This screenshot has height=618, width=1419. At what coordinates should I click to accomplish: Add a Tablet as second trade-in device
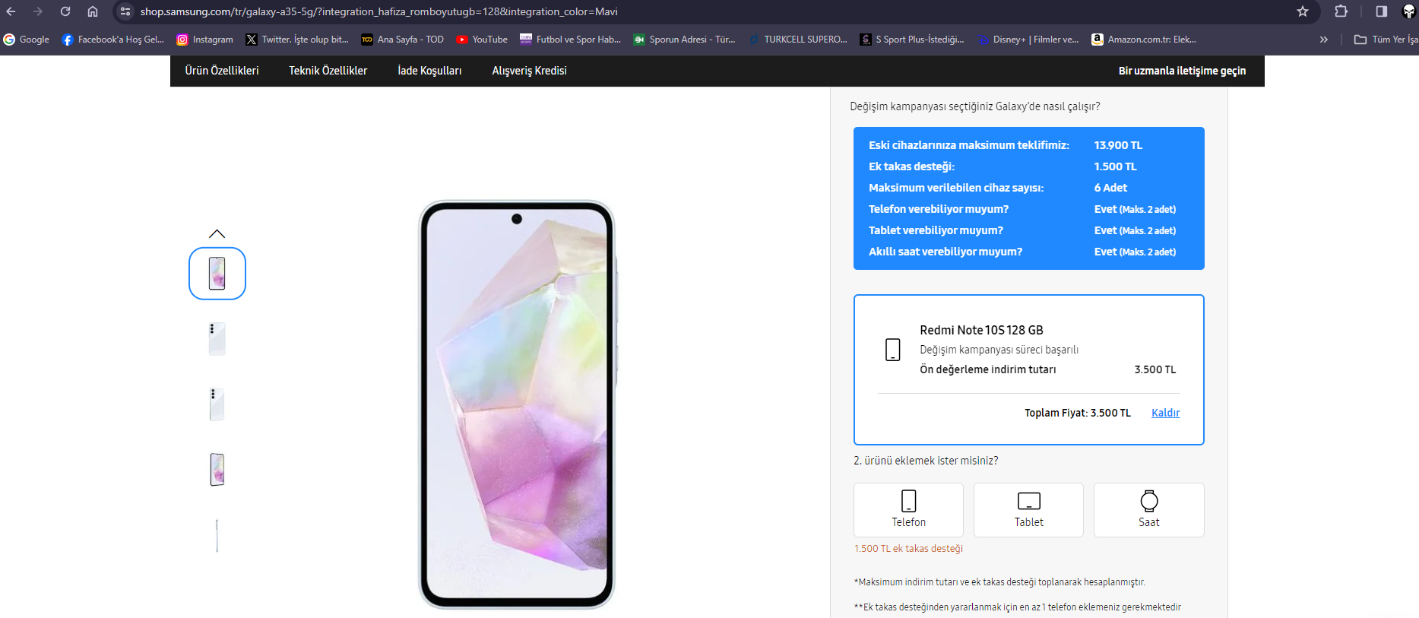click(x=1028, y=510)
